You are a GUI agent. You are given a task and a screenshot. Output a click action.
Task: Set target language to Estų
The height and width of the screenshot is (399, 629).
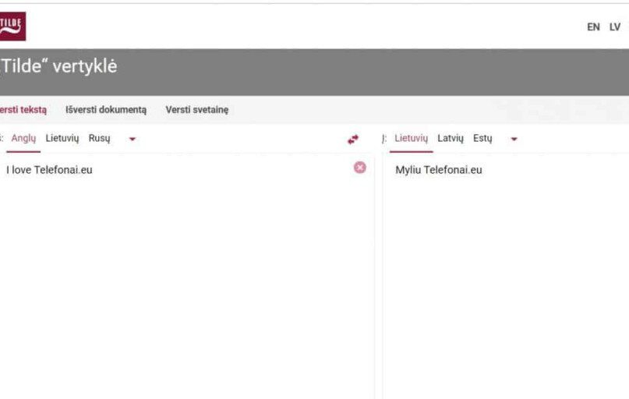click(482, 139)
